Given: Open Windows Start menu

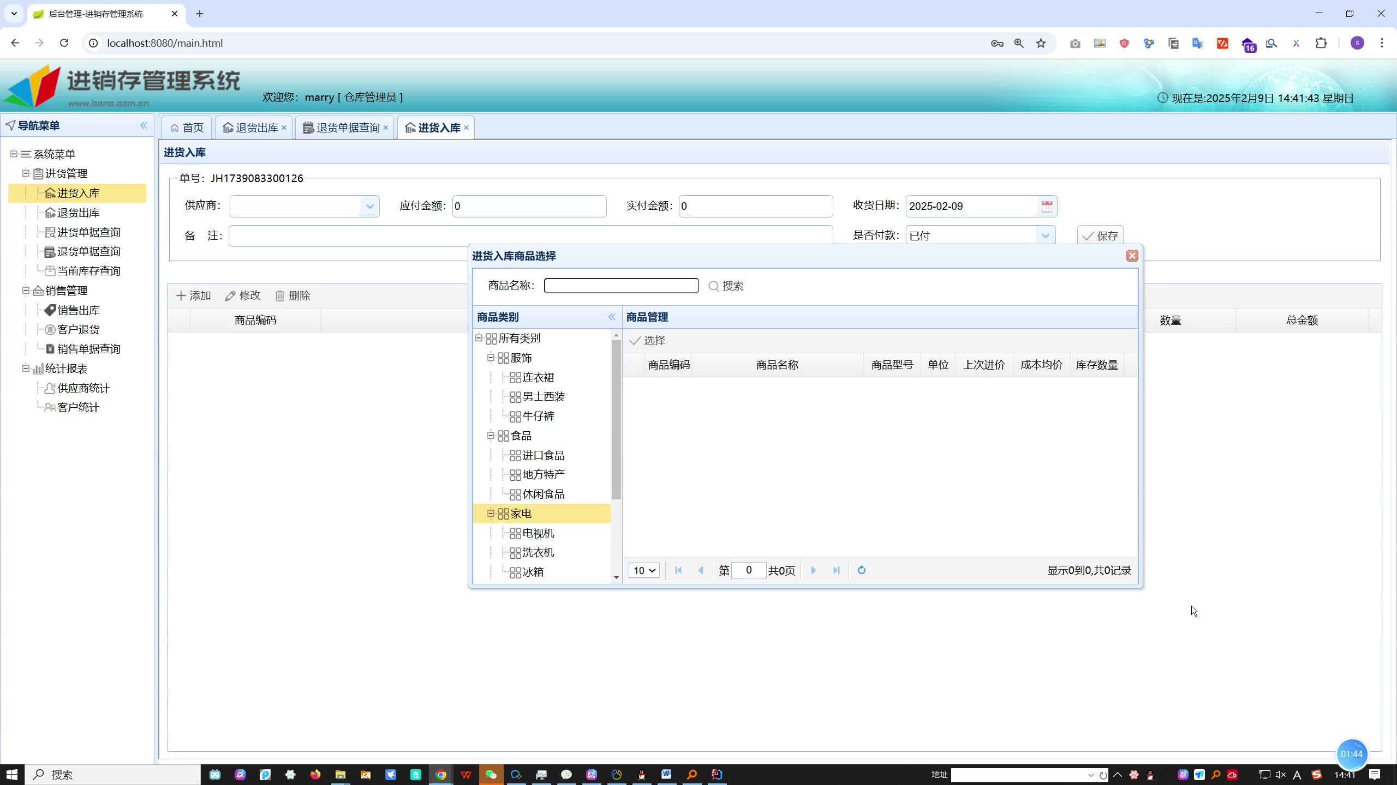Looking at the screenshot, I should click(12, 775).
